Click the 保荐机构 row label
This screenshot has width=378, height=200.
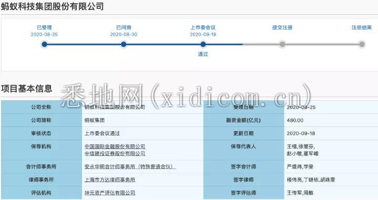click(41, 146)
